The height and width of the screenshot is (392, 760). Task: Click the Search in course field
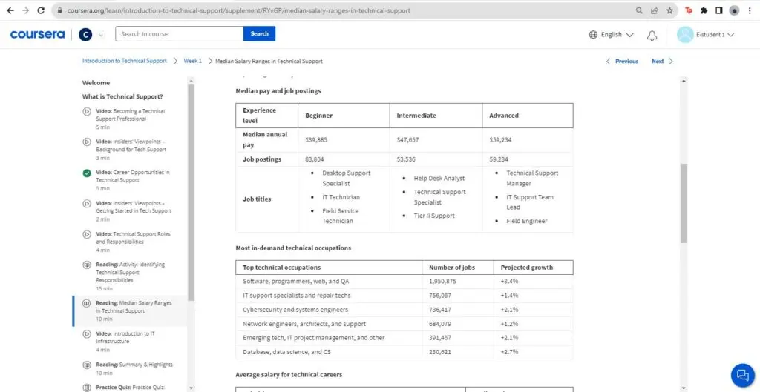(x=180, y=34)
